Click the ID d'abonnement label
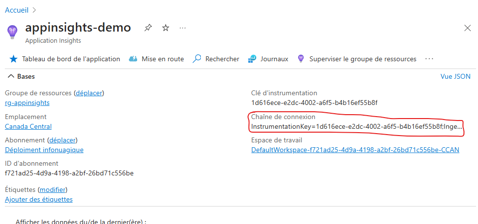478x224 pixels. point(32,163)
